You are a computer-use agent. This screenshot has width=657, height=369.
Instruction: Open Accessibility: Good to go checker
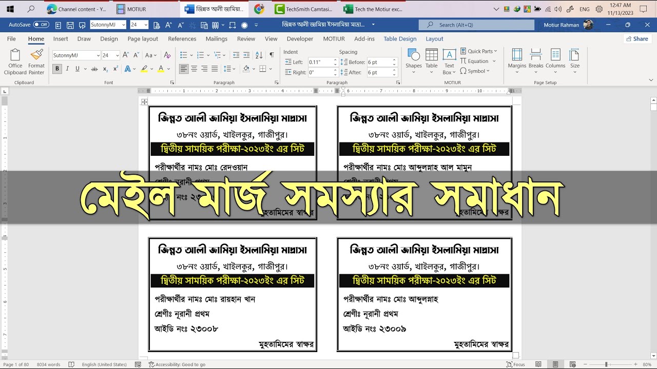pyautogui.click(x=177, y=364)
